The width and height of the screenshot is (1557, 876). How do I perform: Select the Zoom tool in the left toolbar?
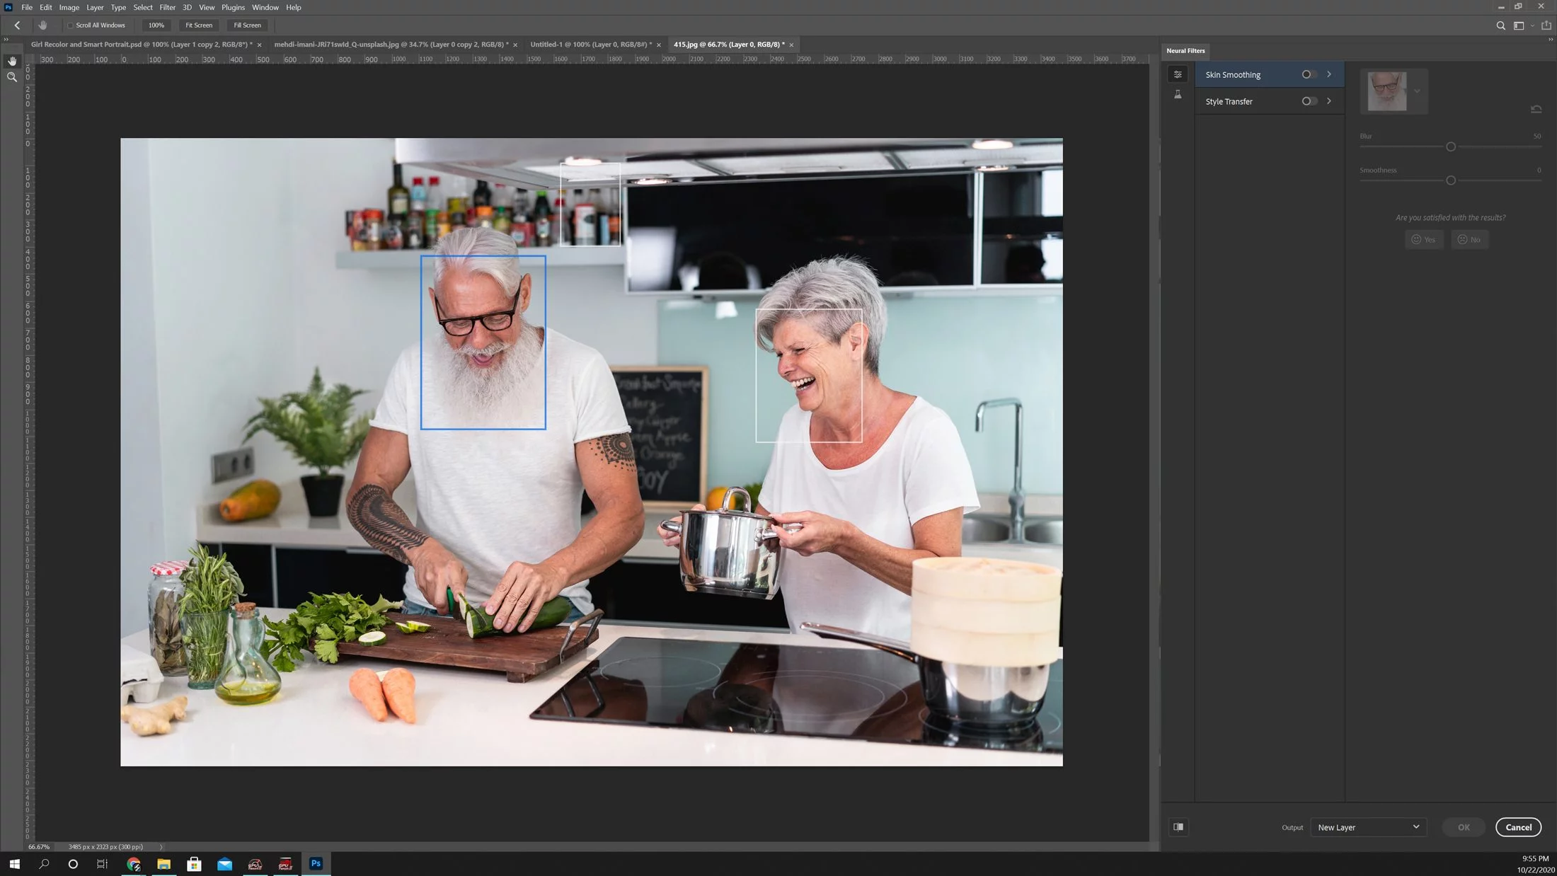(x=12, y=77)
